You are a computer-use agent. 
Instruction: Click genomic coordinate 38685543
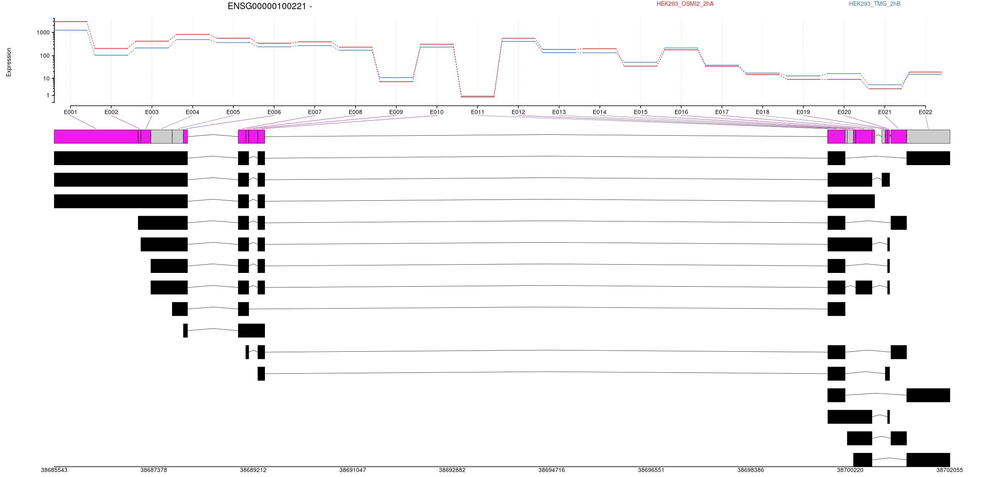[54, 470]
